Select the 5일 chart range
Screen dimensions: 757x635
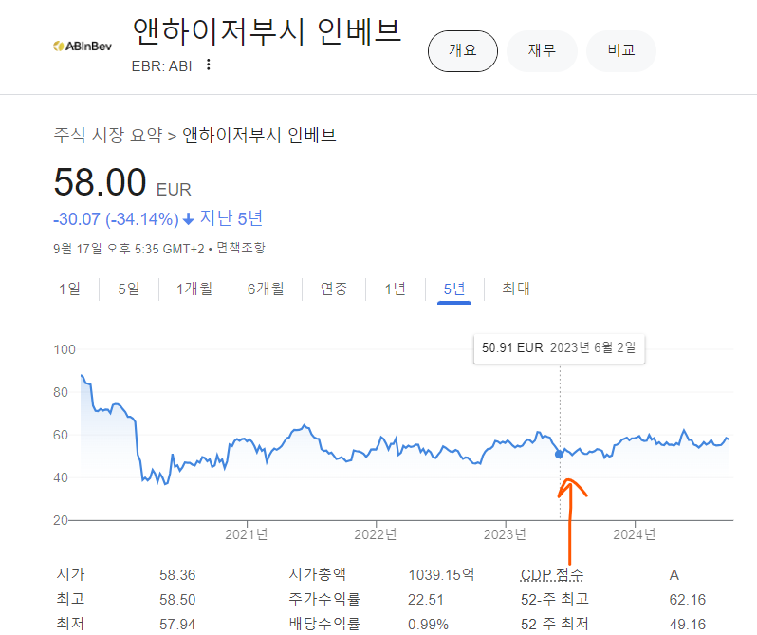129,289
